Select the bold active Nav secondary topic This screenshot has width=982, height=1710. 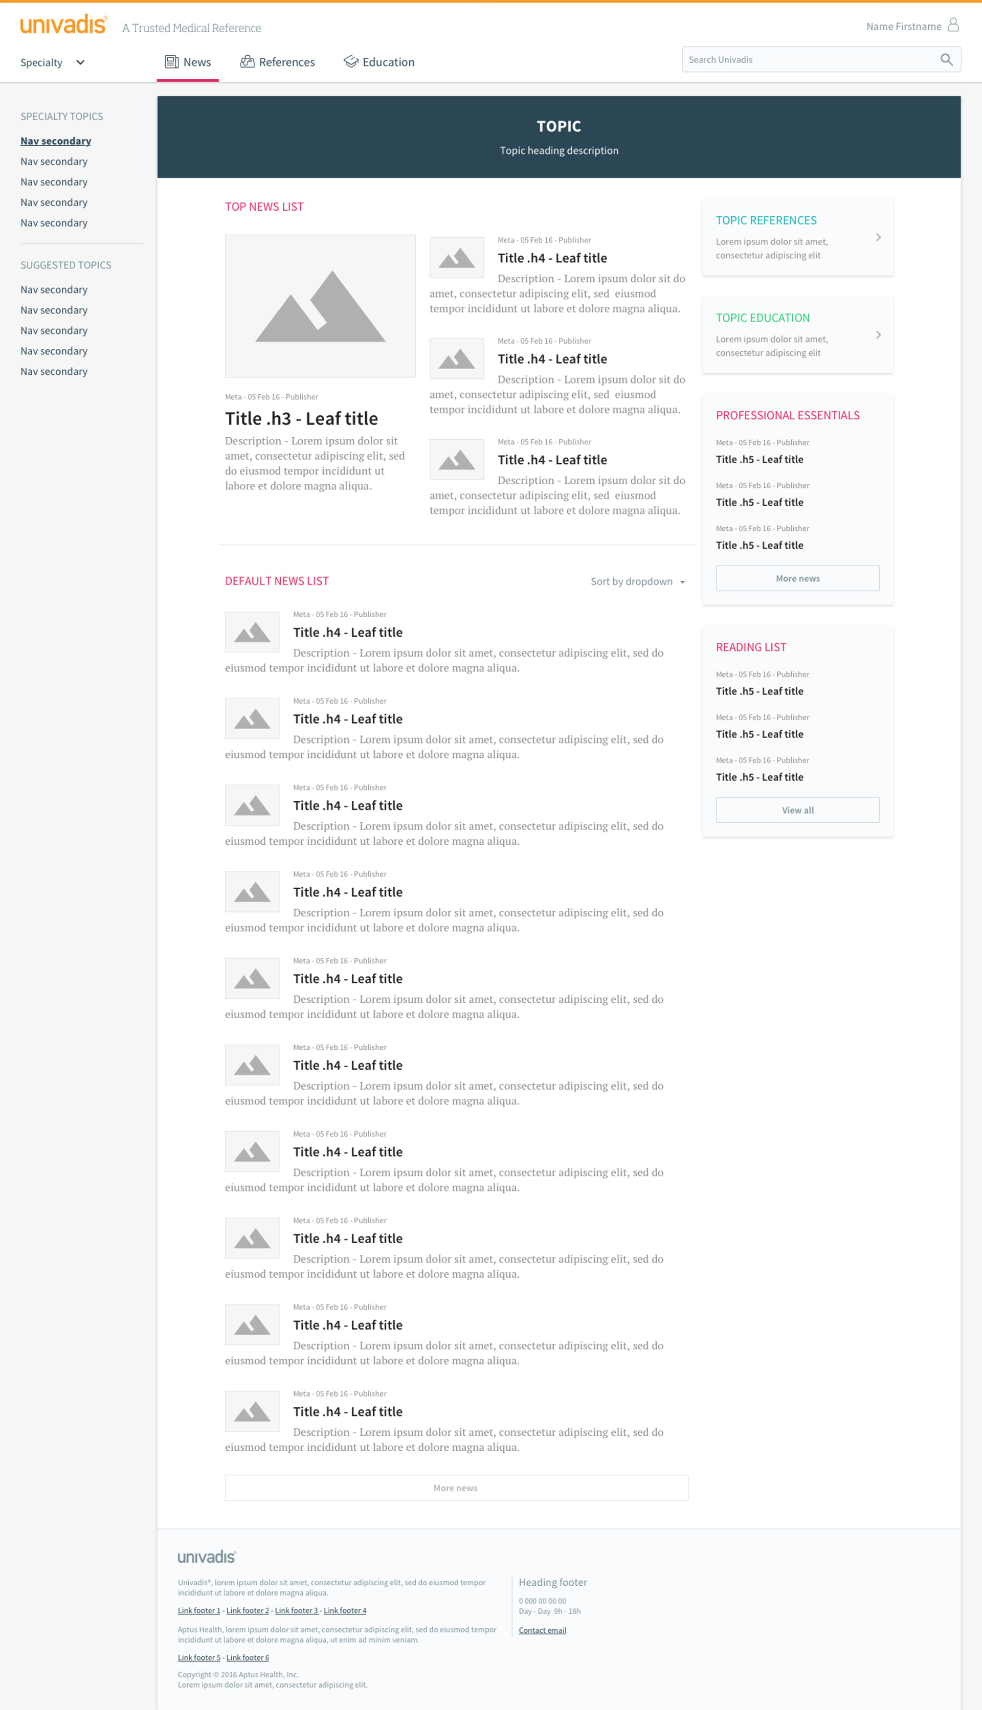(x=55, y=141)
